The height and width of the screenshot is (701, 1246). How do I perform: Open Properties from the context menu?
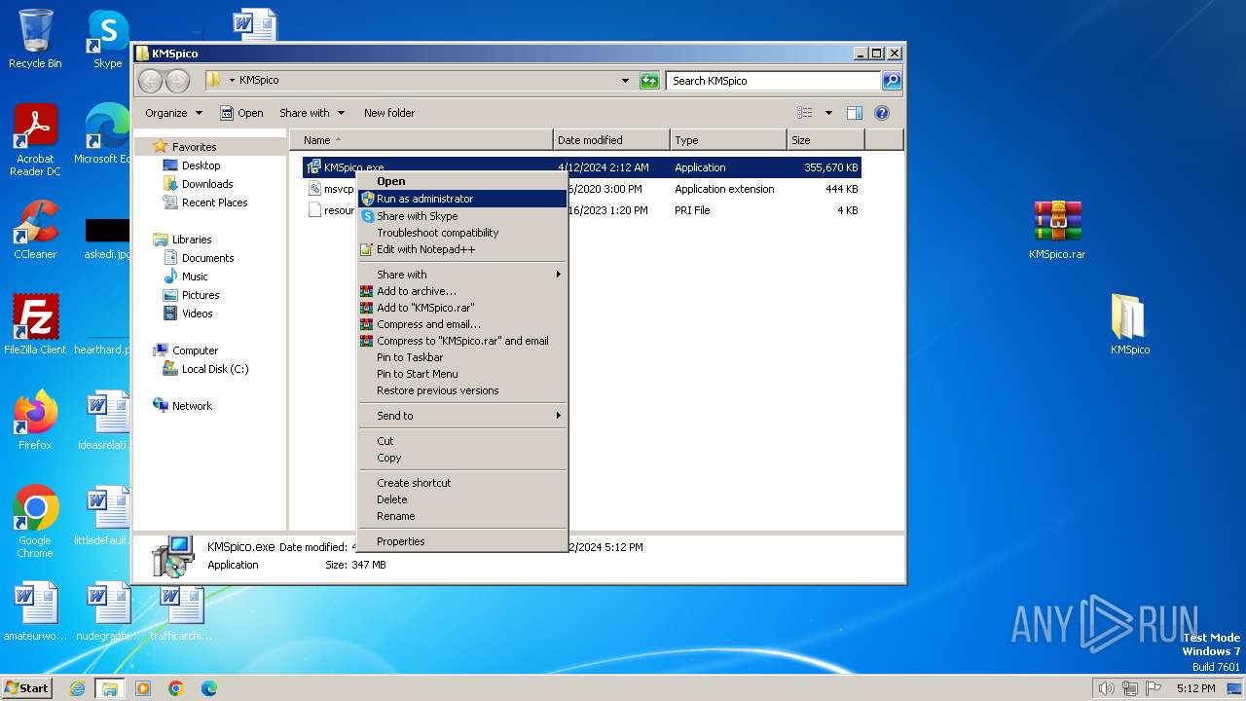tap(462, 541)
